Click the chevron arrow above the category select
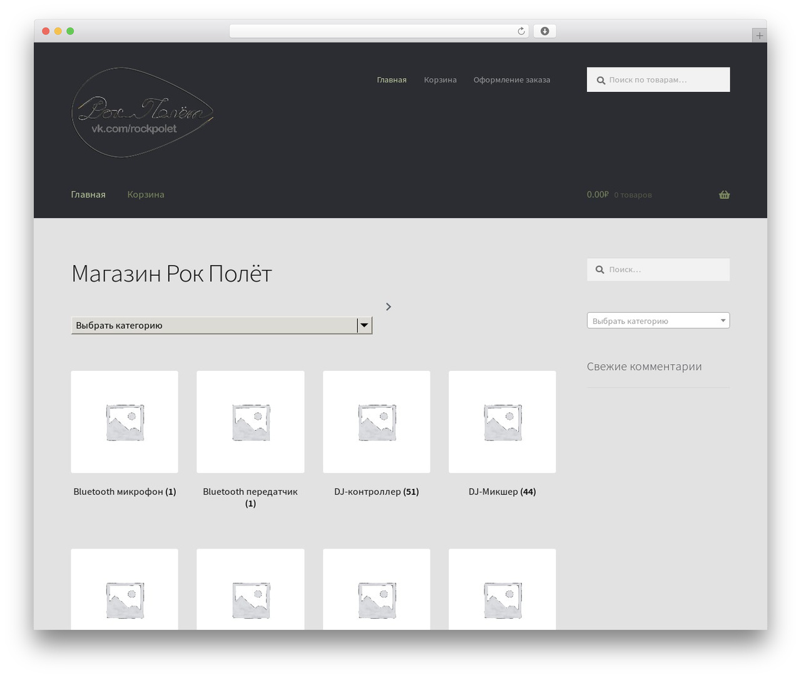 389,306
